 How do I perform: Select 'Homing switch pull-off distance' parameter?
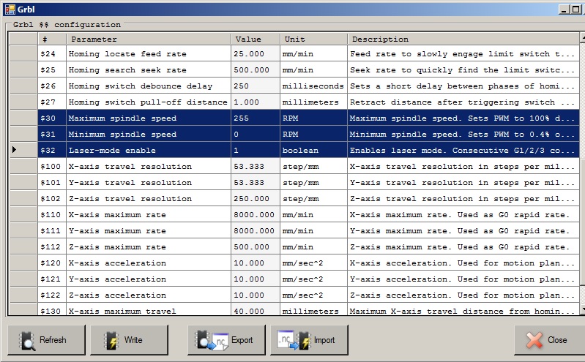[x=149, y=102]
